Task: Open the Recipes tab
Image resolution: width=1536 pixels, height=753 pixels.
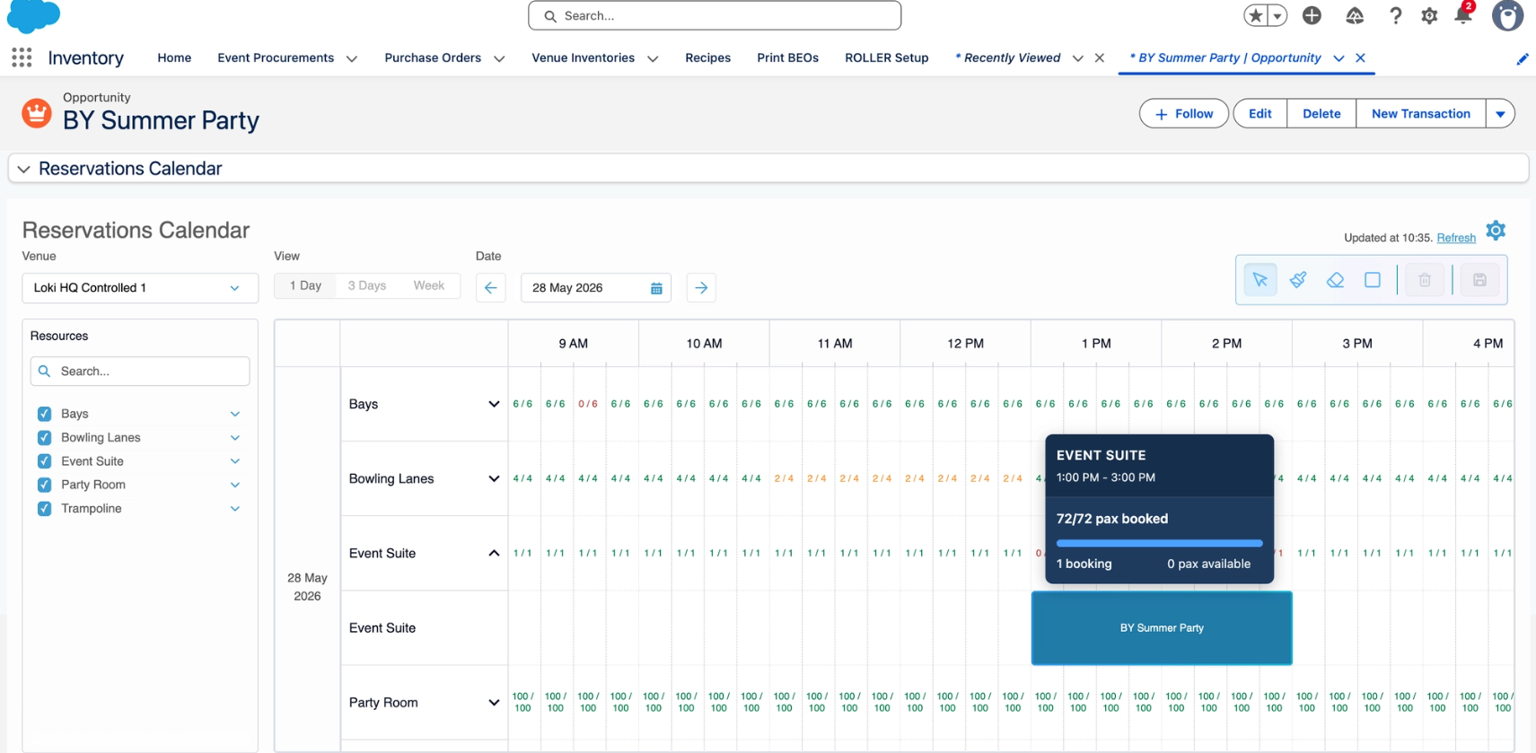Action: (x=707, y=57)
